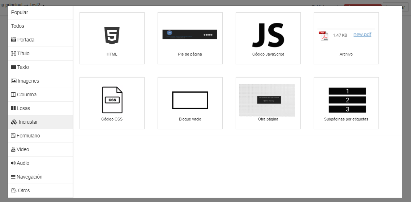Open the Losas category
Image resolution: width=411 pixels, height=202 pixels.
(40, 108)
